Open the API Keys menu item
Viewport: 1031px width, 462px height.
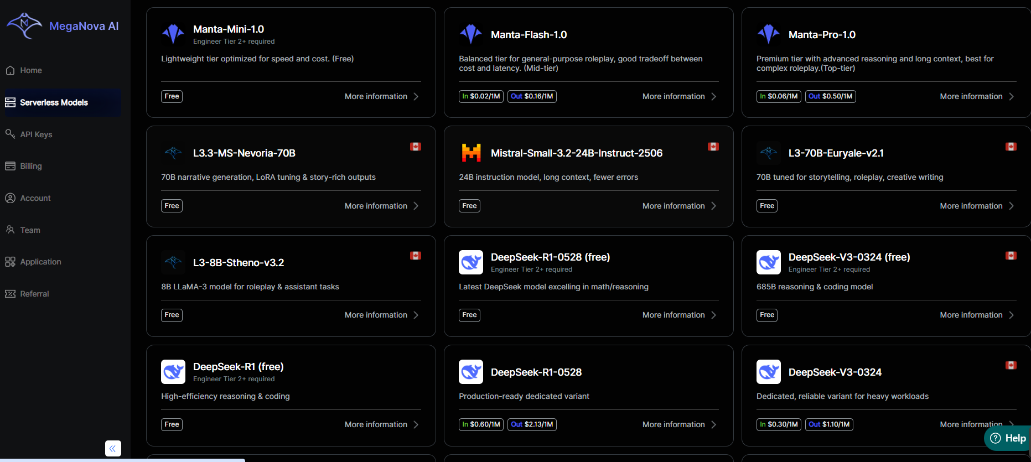(36, 134)
